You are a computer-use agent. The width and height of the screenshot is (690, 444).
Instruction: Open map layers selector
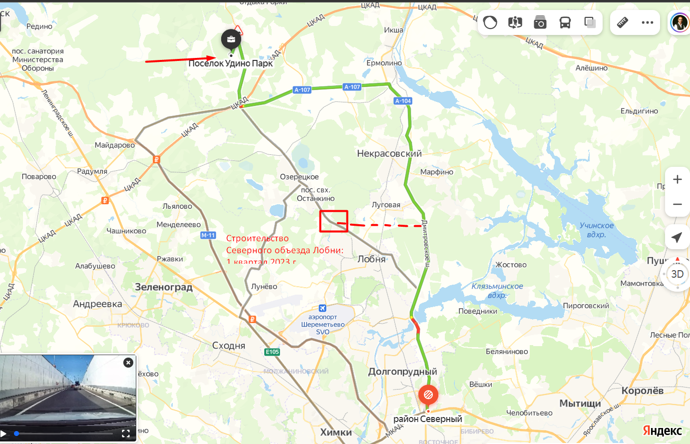[x=590, y=22]
